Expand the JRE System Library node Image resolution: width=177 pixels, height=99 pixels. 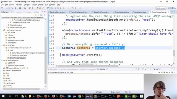[2, 68]
